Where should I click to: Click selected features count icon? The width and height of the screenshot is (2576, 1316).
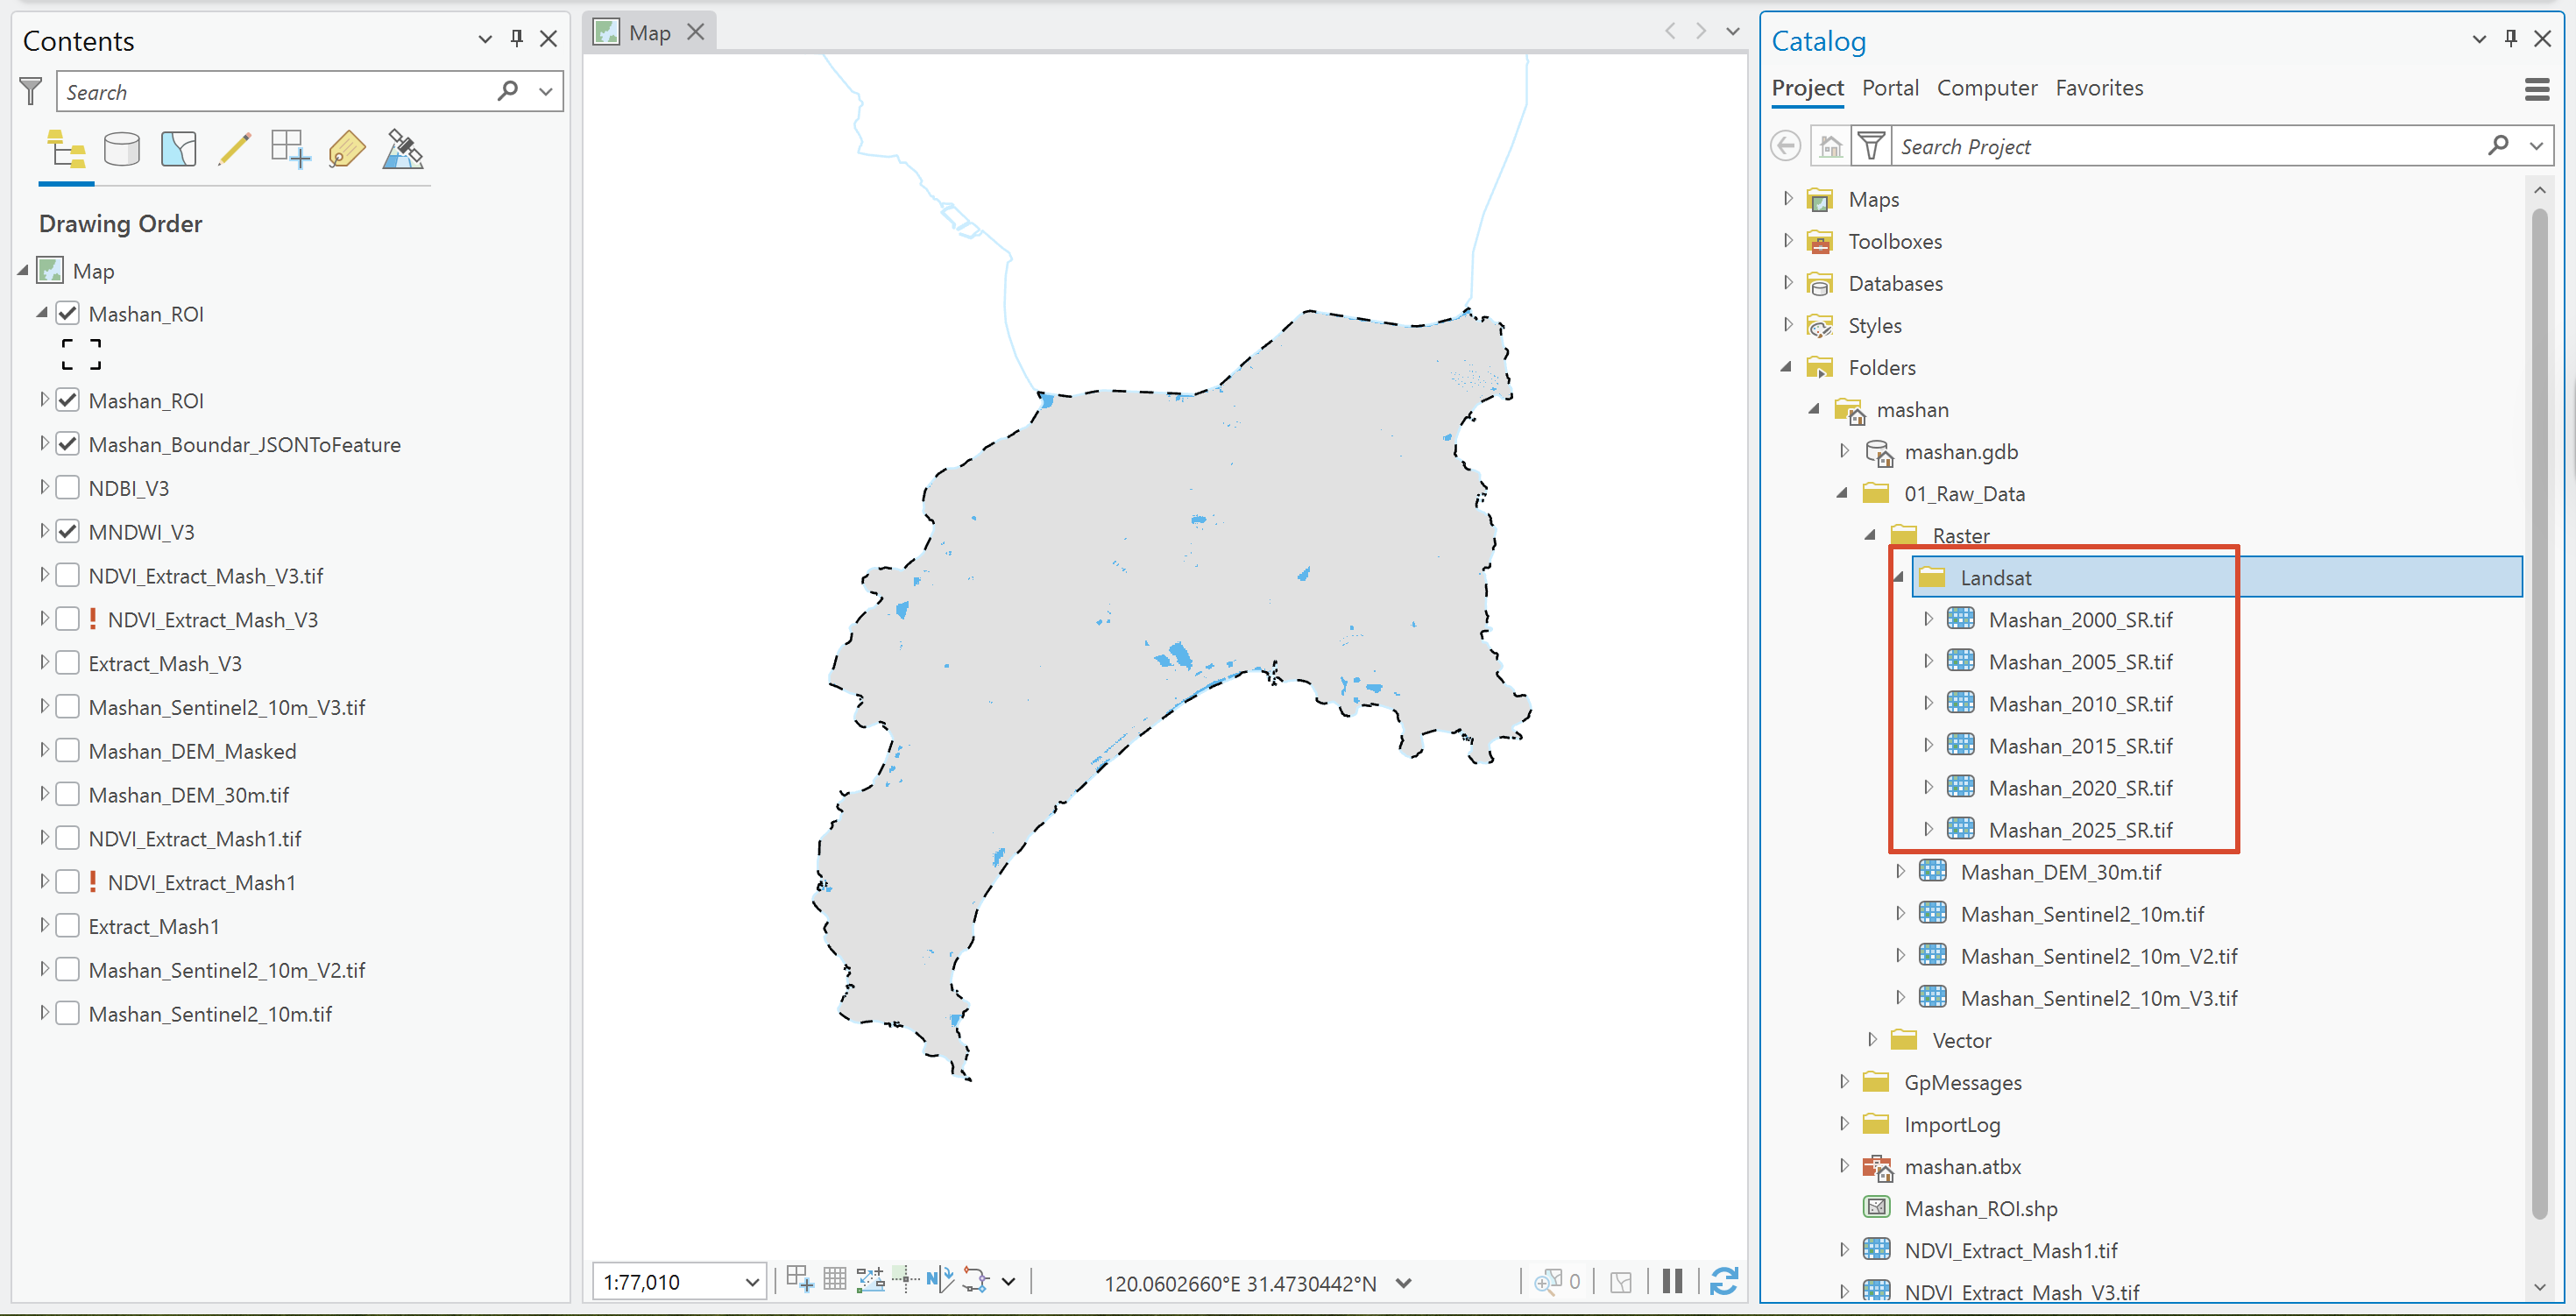coord(1548,1281)
